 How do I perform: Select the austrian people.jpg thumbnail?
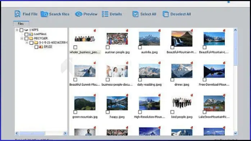click(117, 39)
